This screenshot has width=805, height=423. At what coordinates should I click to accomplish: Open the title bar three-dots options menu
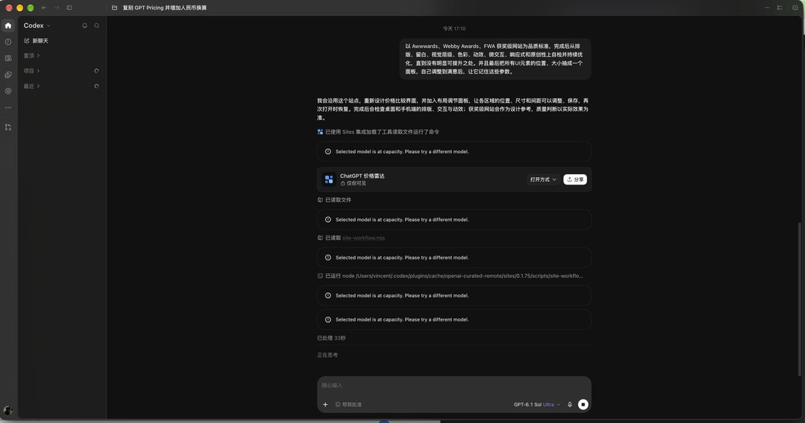pyautogui.click(x=767, y=7)
